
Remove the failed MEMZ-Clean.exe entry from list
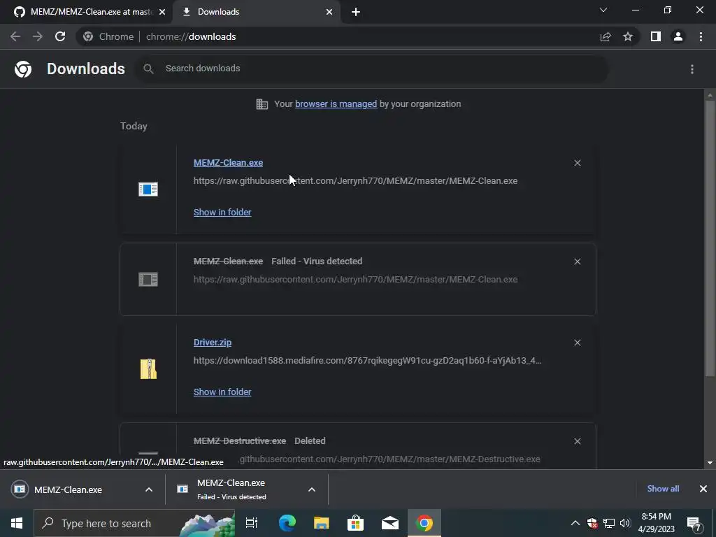coord(577,262)
